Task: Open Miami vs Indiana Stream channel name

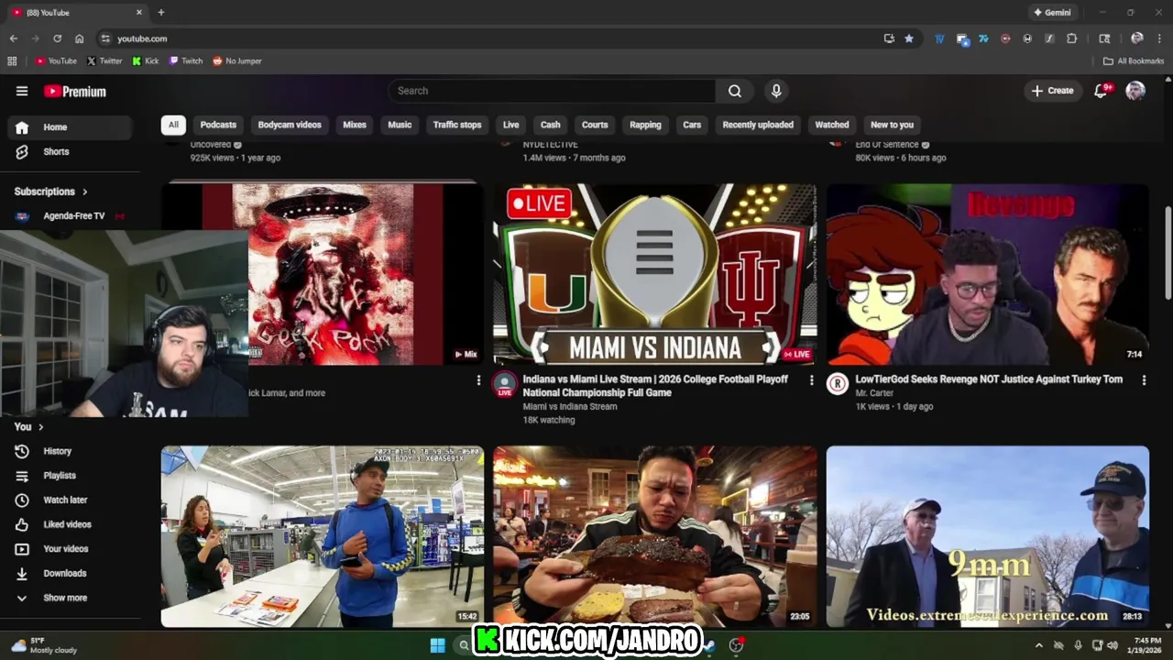Action: 570,407
